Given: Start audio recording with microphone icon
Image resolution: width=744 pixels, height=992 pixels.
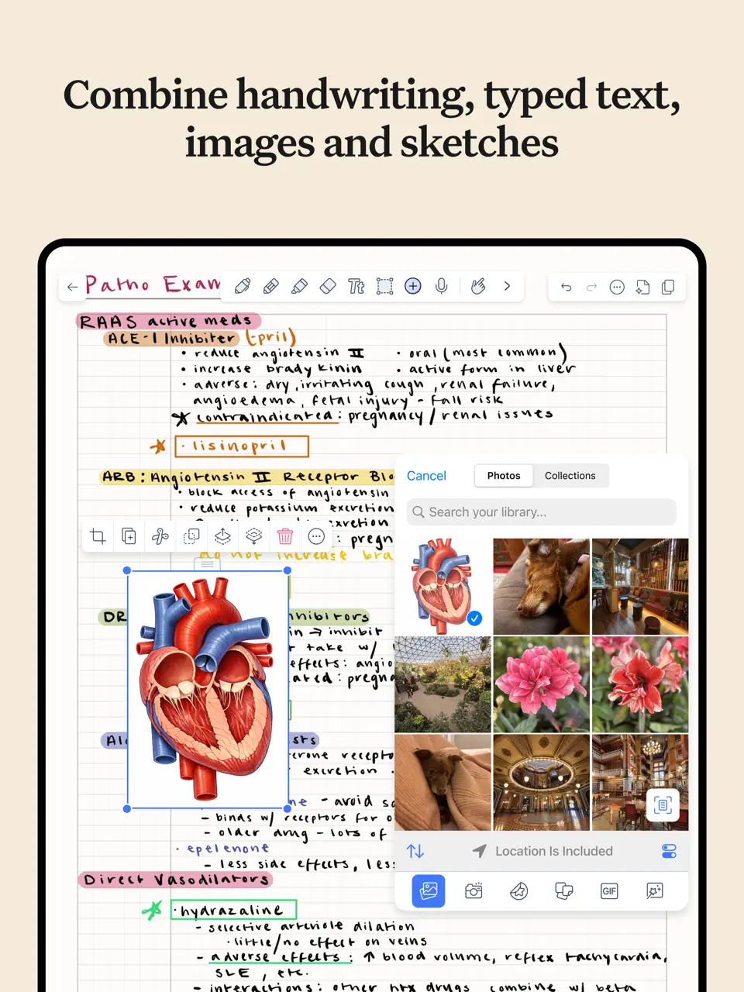Looking at the screenshot, I should pos(442,287).
